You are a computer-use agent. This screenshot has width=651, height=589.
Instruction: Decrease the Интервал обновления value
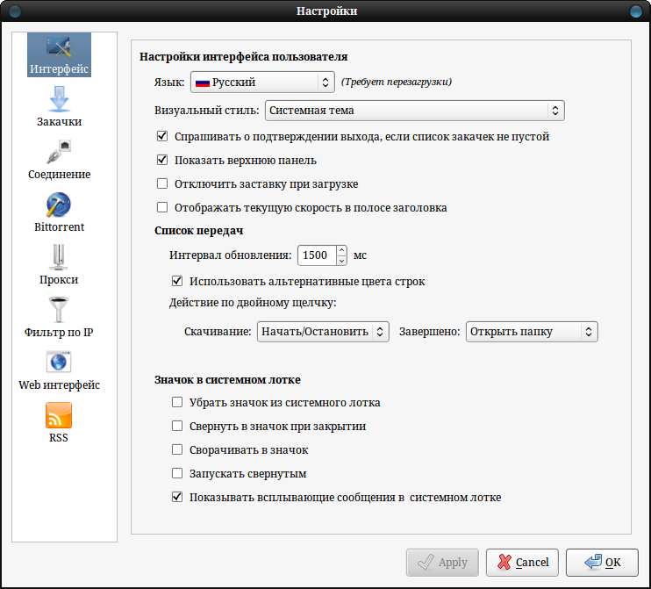tap(341, 261)
